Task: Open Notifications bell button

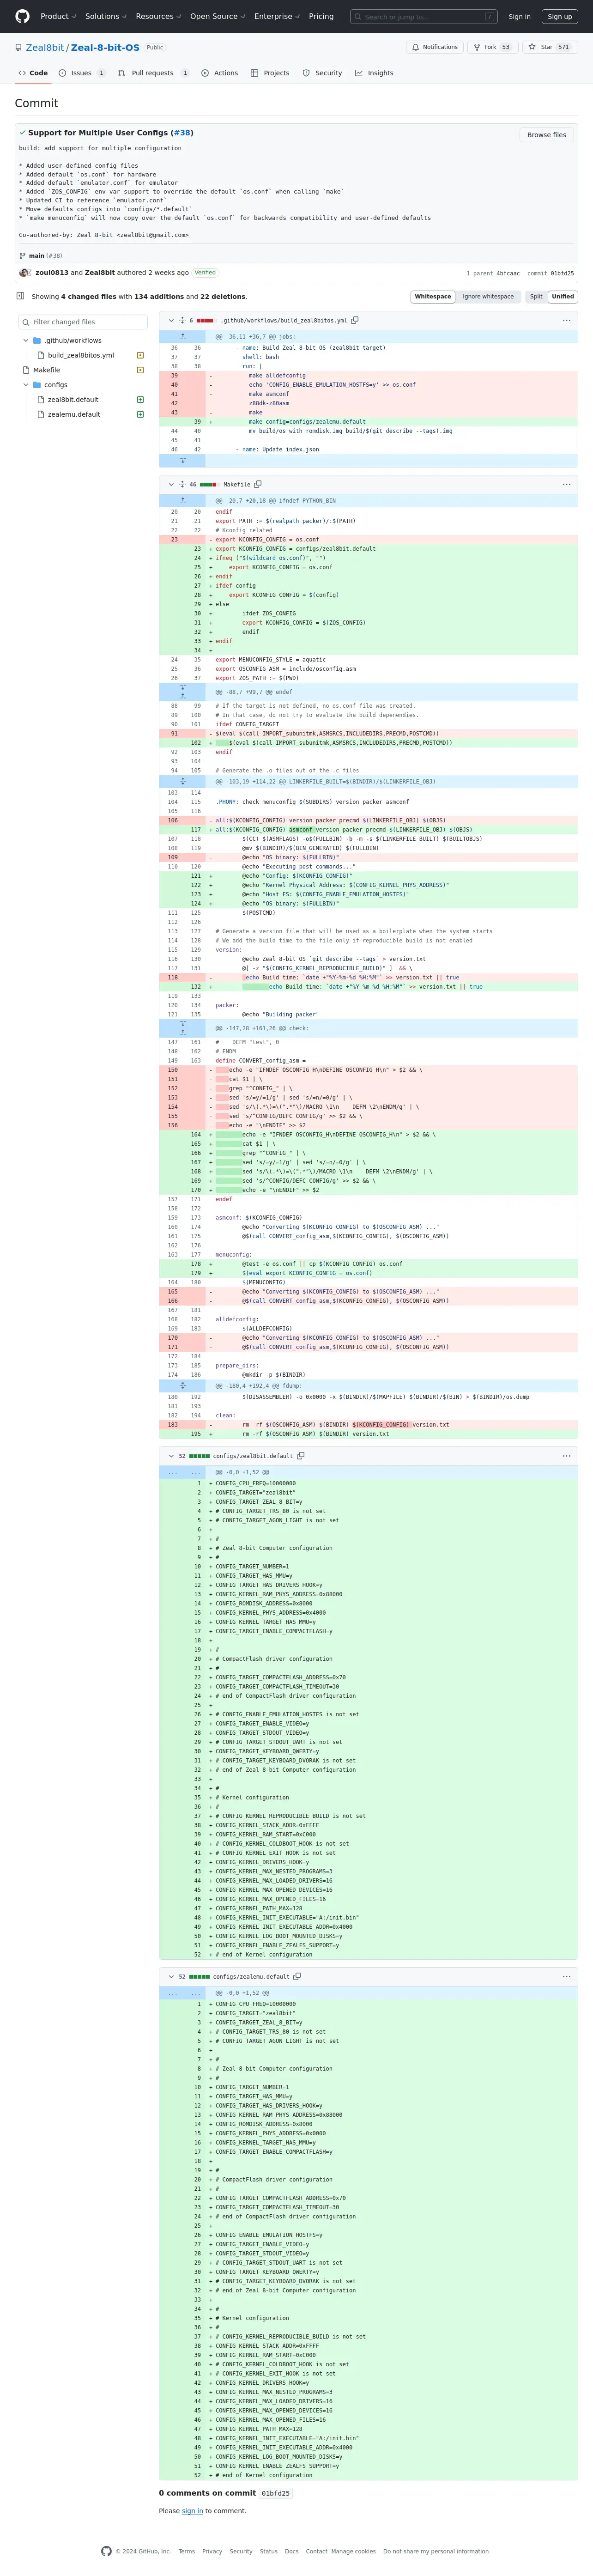Action: click(x=435, y=47)
